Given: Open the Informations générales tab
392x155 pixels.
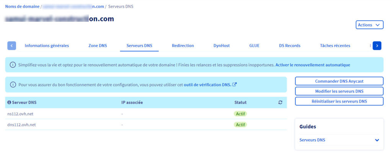Looking at the screenshot, I should pyautogui.click(x=47, y=46).
